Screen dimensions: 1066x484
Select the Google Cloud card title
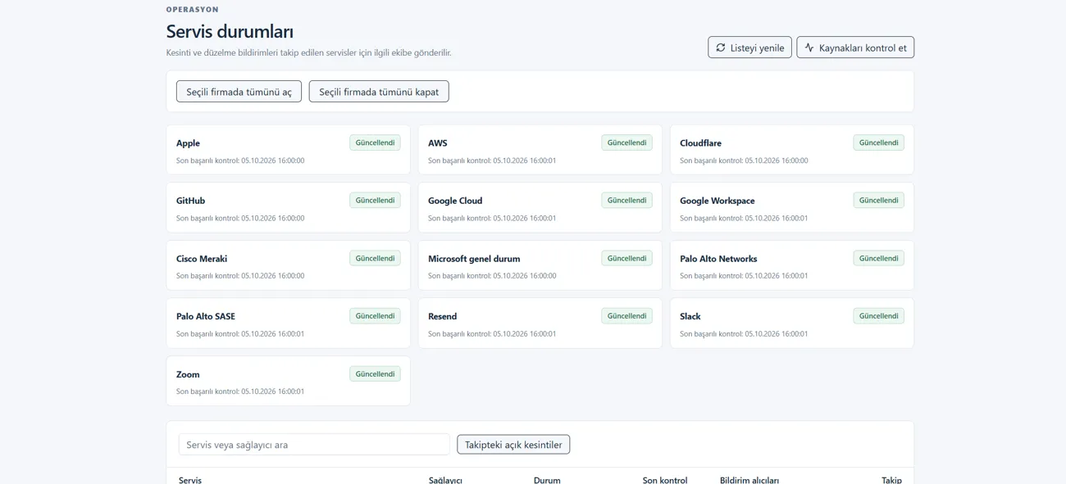(455, 201)
